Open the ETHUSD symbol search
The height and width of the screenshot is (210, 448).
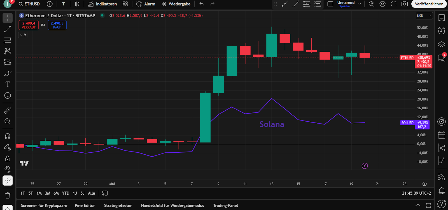pyautogui.click(x=29, y=4)
